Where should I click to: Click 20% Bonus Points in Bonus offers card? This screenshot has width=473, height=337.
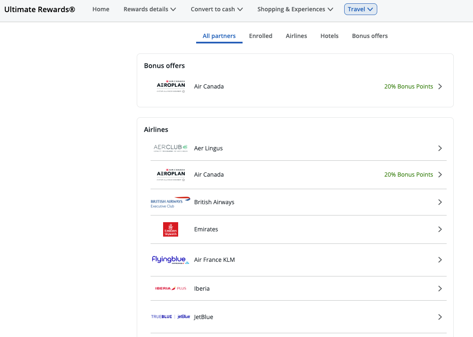[409, 86]
